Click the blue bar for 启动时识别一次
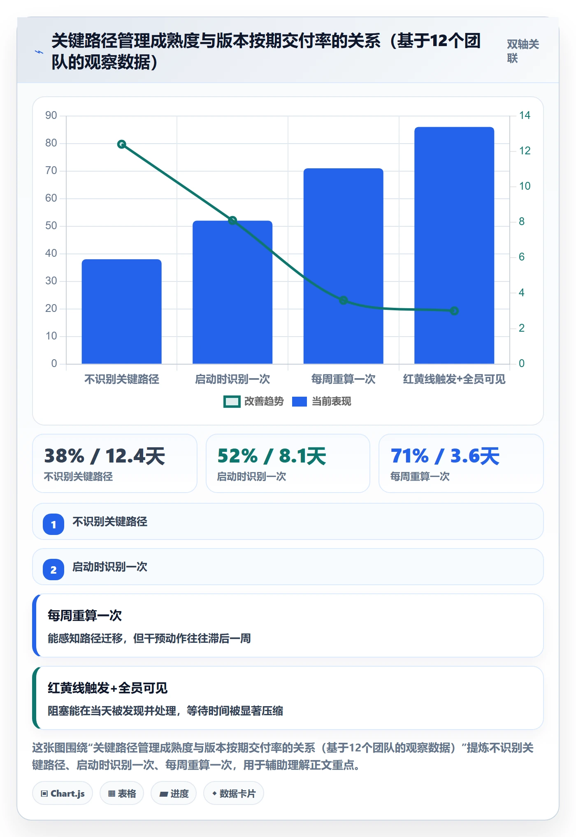 pyautogui.click(x=232, y=292)
